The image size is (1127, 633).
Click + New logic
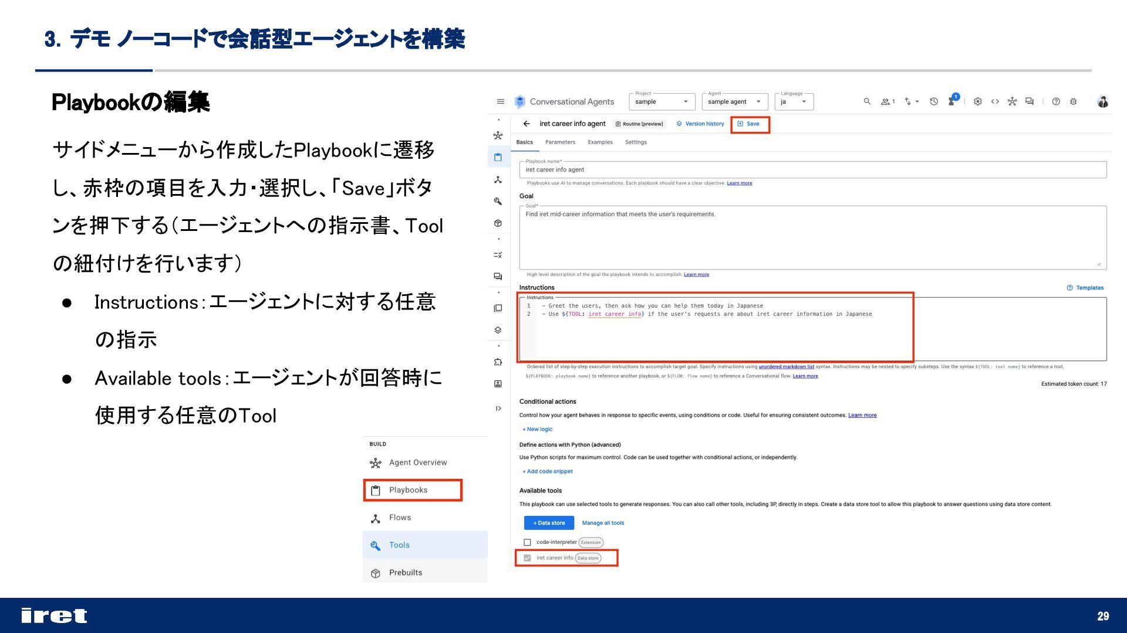[538, 430]
